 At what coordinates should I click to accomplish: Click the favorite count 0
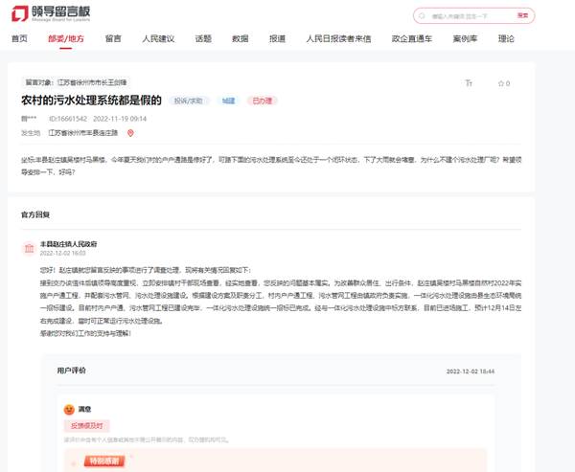(x=508, y=83)
